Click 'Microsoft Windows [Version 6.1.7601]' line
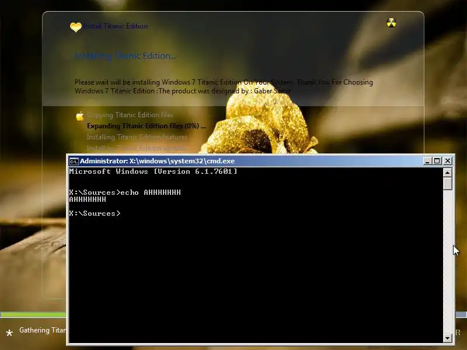Screen dimensions: 467x350 (153, 171)
